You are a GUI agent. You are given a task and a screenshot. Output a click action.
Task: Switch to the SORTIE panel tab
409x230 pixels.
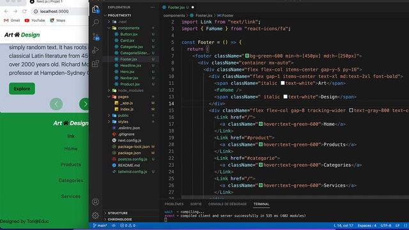pos(196,204)
